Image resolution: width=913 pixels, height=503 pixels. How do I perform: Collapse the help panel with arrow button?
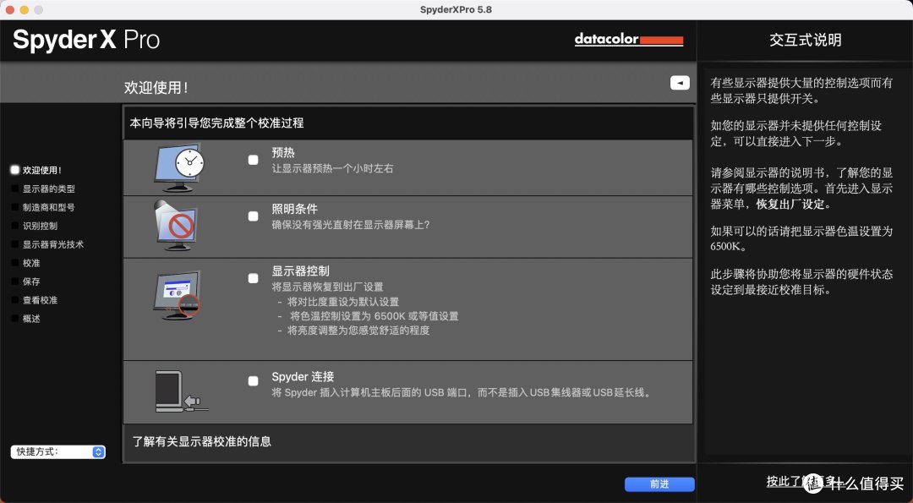pyautogui.click(x=680, y=83)
